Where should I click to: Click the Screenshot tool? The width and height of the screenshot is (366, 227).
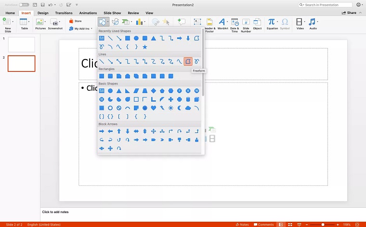[55, 24]
